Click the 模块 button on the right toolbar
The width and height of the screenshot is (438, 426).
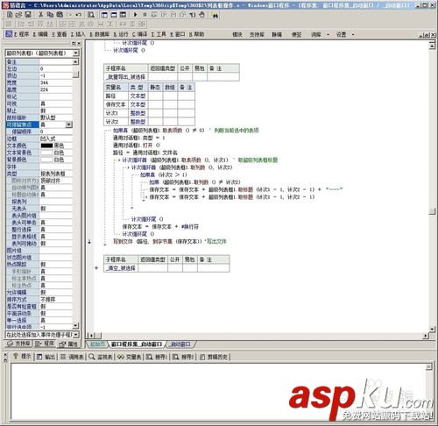237,34
